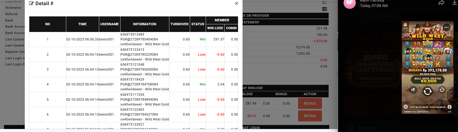
Task: Click the Nickname label in background sidebar
Action: point(13,8)
